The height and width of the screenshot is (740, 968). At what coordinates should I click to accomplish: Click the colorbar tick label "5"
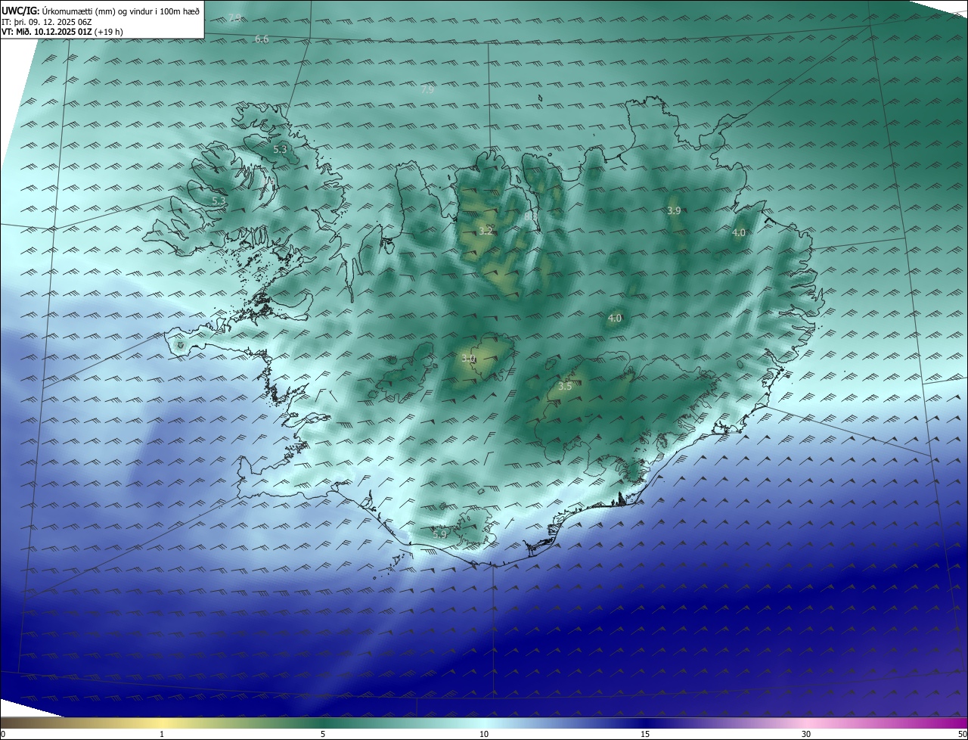(x=323, y=734)
